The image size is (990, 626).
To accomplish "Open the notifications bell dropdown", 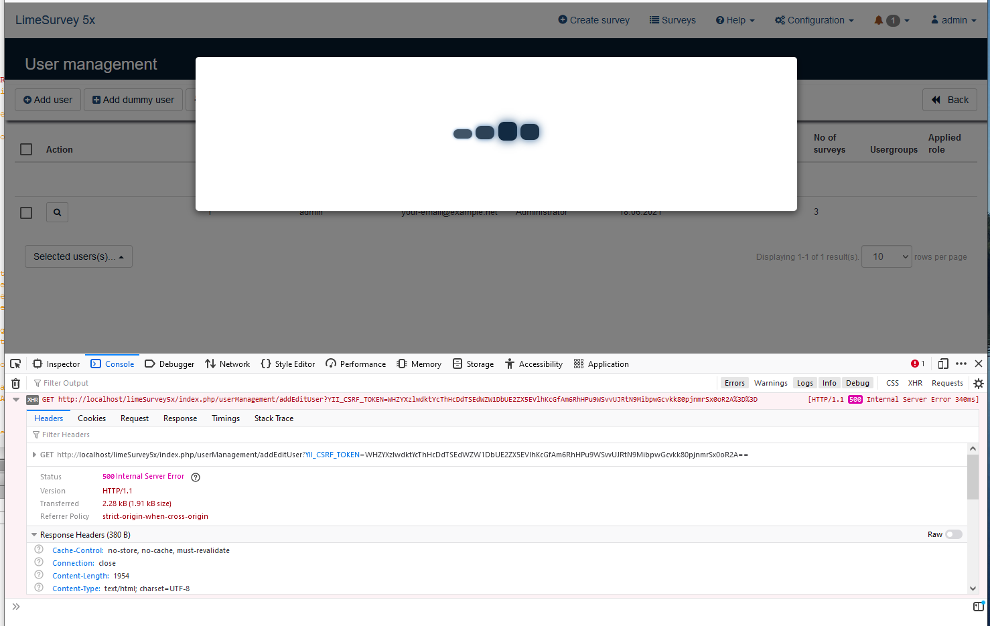I will tap(892, 20).
